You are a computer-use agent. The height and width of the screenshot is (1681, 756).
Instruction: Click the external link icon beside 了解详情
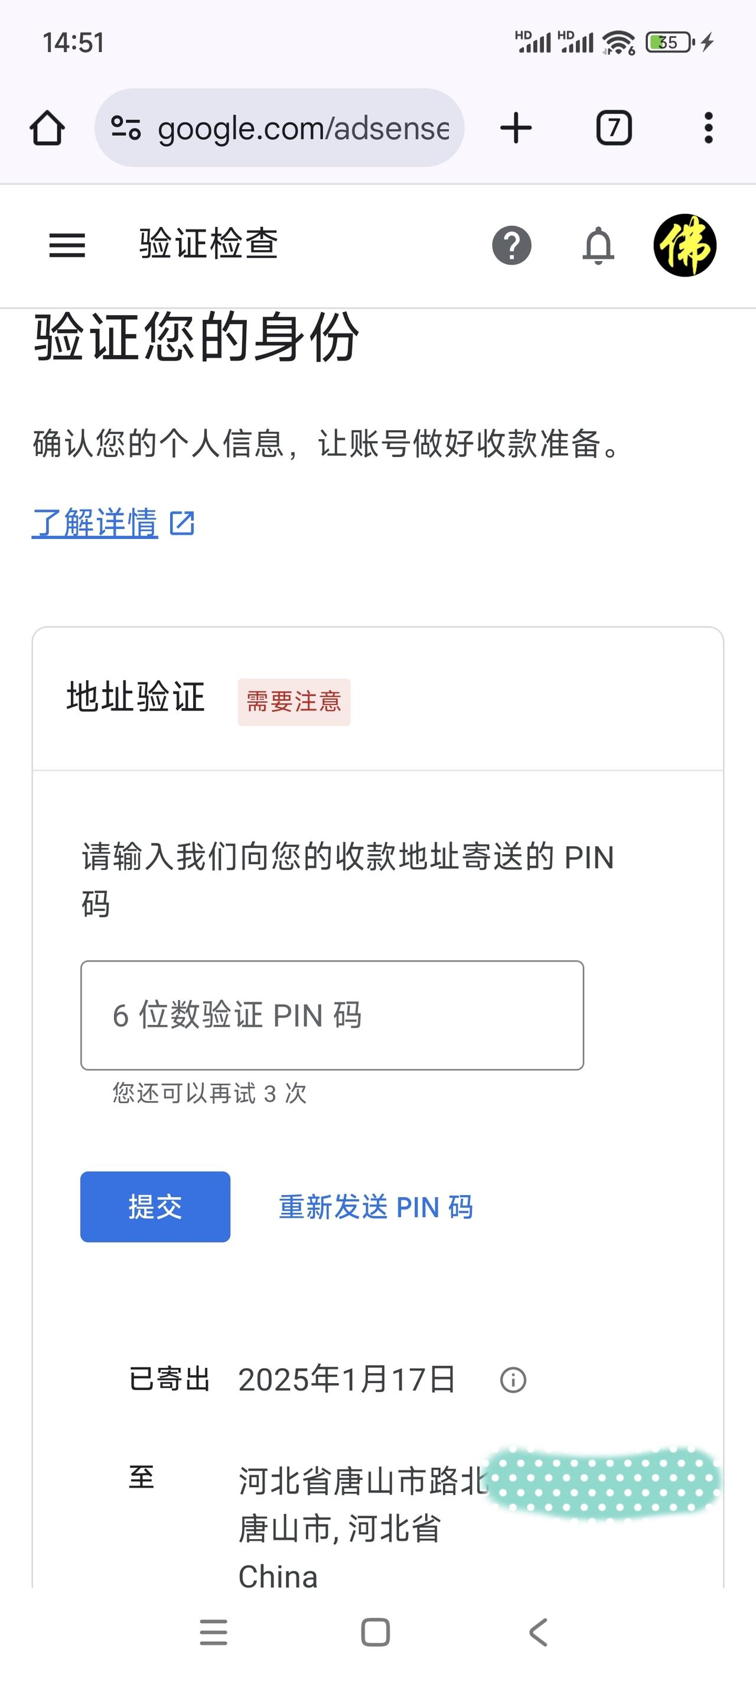point(182,523)
